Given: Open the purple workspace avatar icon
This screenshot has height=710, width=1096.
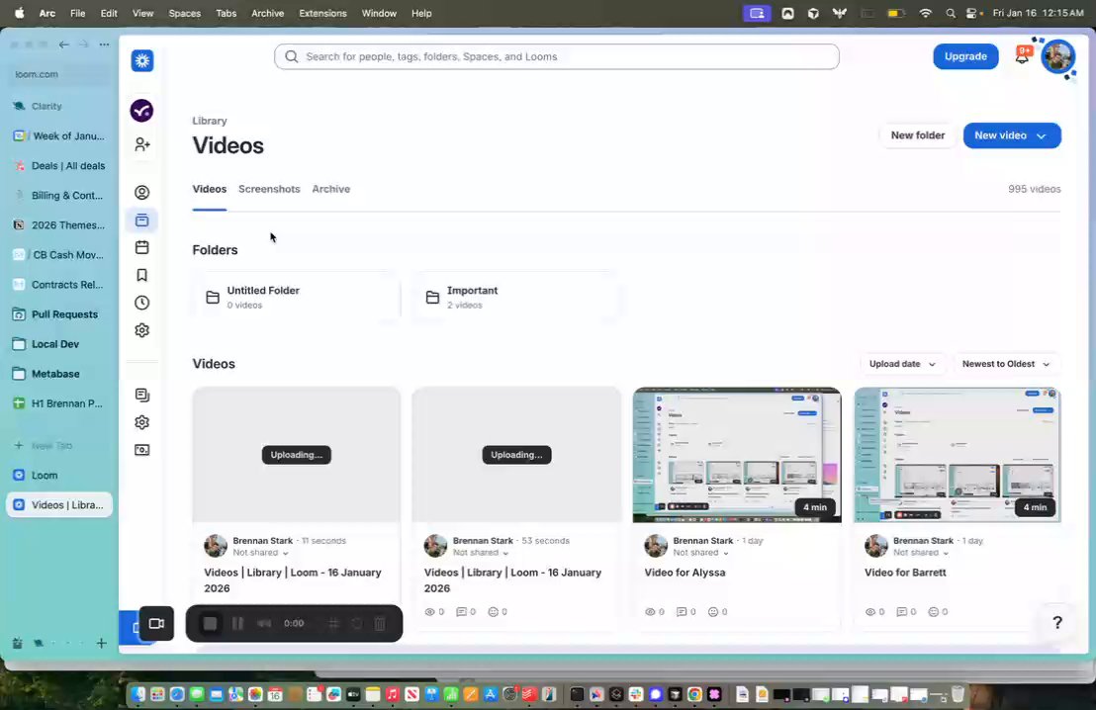Looking at the screenshot, I should (x=141, y=111).
